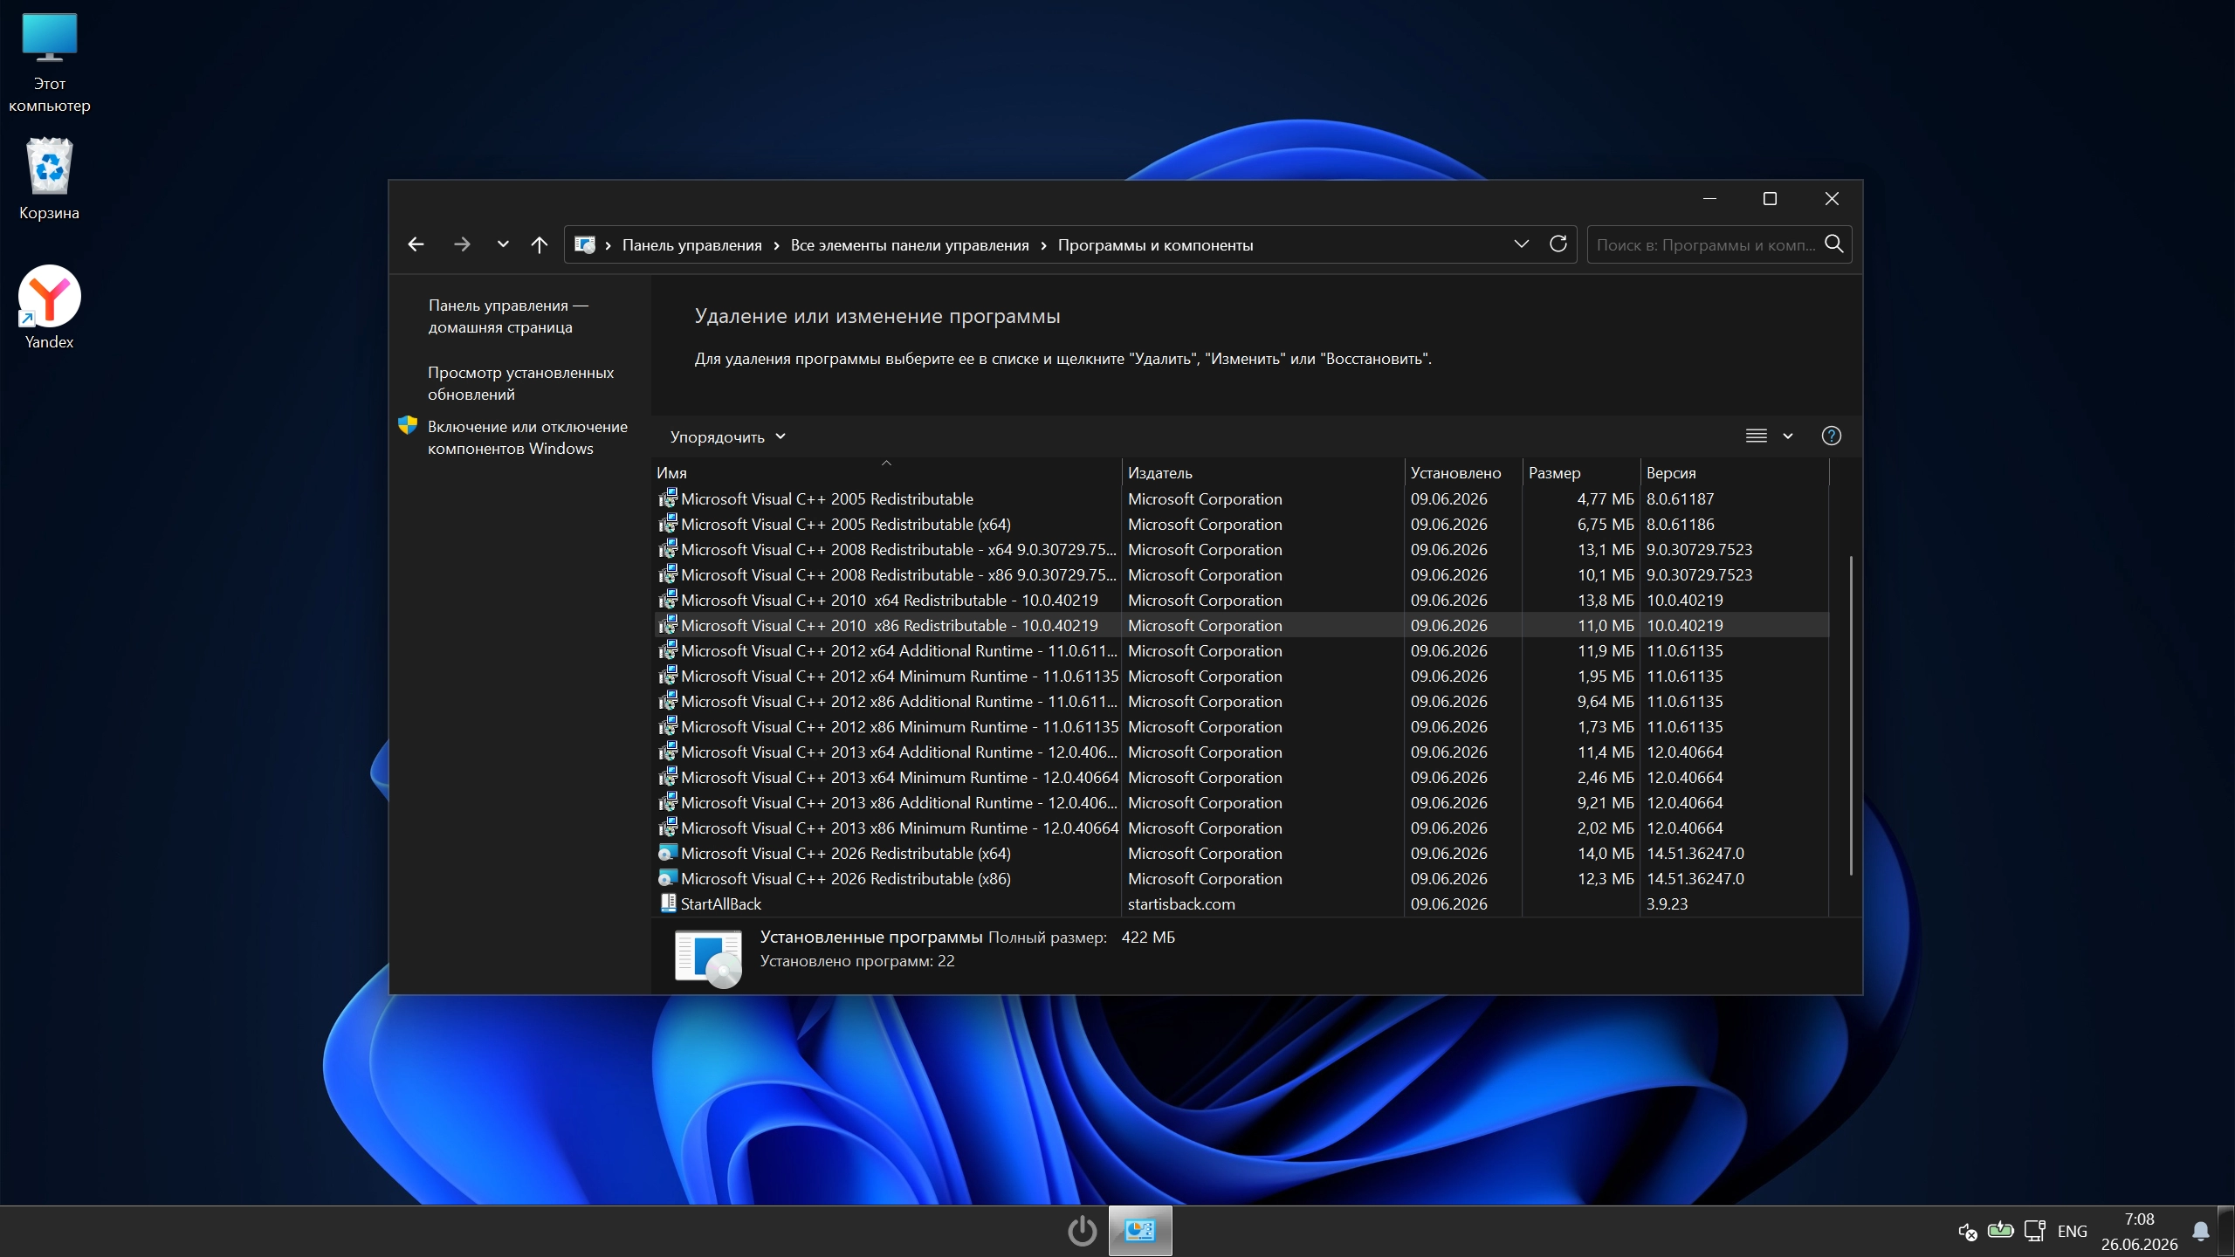Open the Yandex desktop shortcut
Image resolution: width=2235 pixels, height=1257 pixels.
(49, 307)
